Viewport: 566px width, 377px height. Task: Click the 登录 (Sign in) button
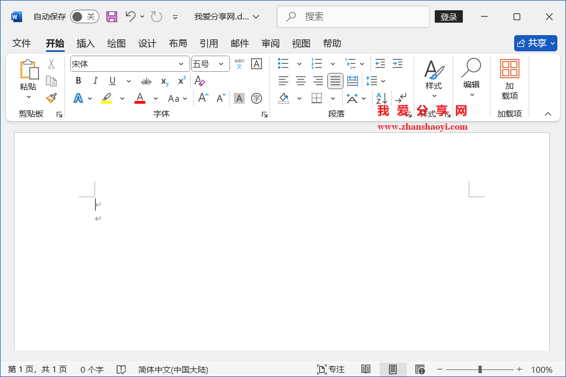tap(449, 17)
